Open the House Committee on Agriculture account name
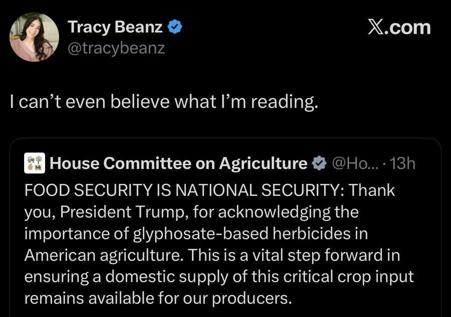The image size is (451, 317). point(179,163)
